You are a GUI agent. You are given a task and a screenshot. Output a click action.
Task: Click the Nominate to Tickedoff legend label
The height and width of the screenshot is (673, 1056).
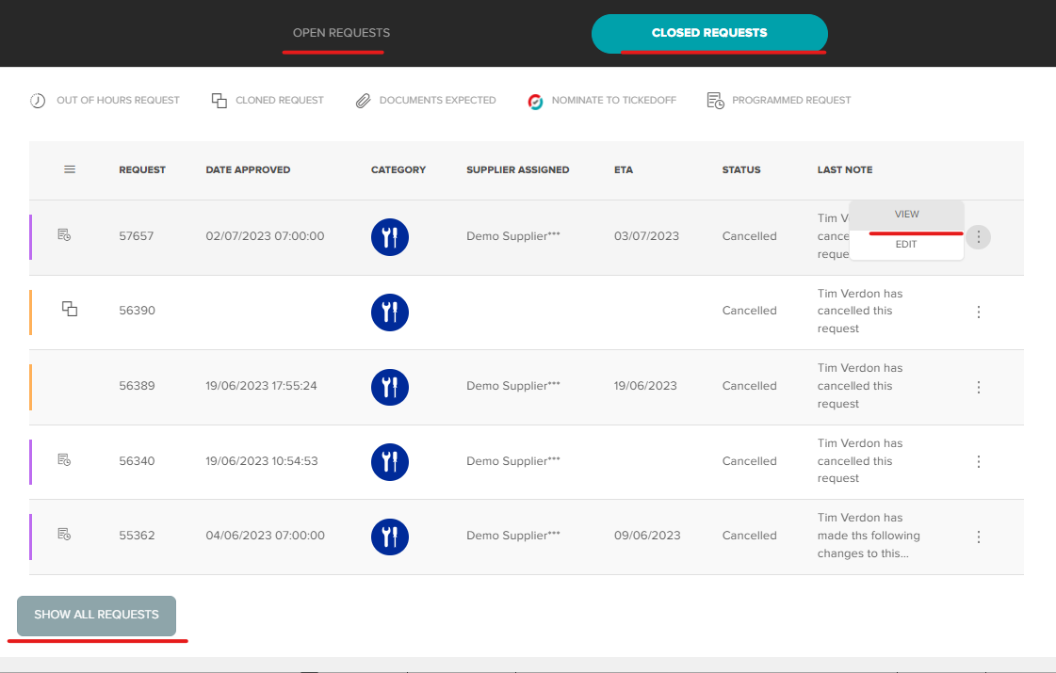point(613,101)
